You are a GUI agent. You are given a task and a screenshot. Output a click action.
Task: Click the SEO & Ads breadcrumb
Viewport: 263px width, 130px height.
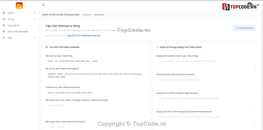(99, 15)
